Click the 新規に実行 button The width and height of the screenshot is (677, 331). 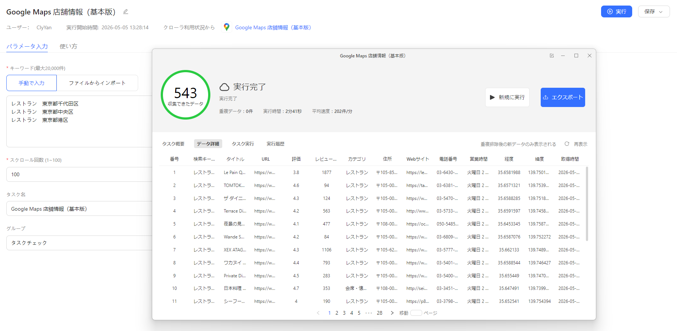click(507, 97)
